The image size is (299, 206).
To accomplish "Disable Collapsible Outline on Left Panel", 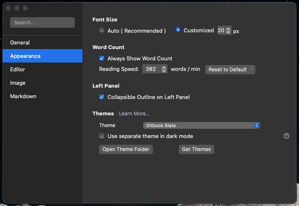I will coord(102,97).
